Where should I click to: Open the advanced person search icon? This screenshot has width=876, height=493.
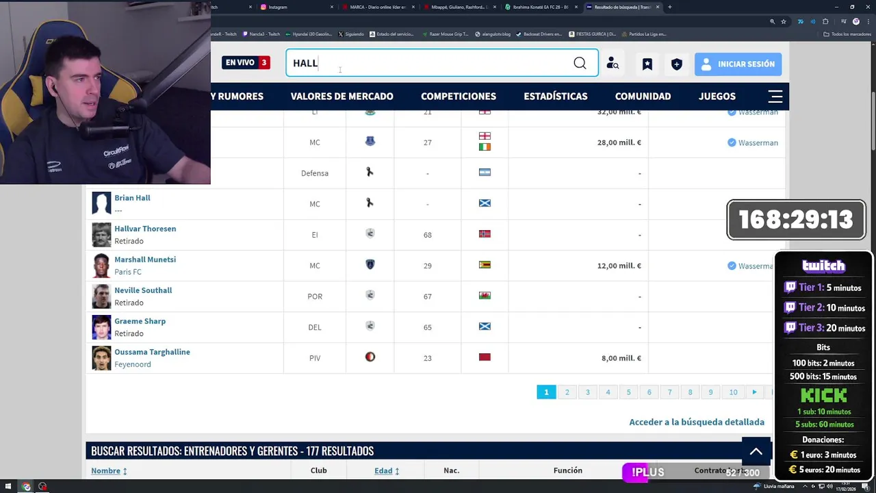click(x=613, y=64)
